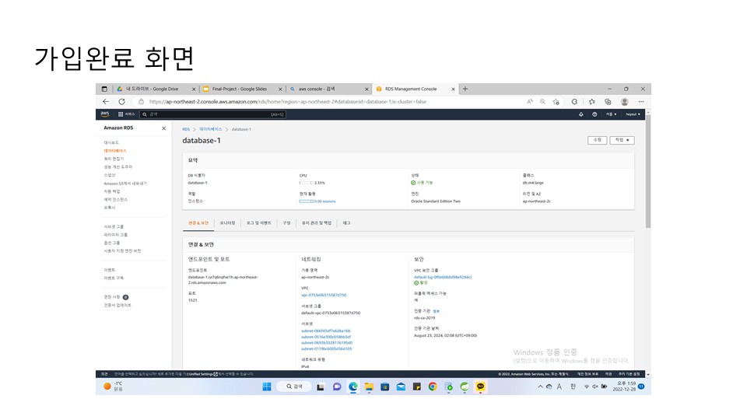The width and height of the screenshot is (747, 420).
Task: Click the browser address bar URL
Action: coord(287,101)
